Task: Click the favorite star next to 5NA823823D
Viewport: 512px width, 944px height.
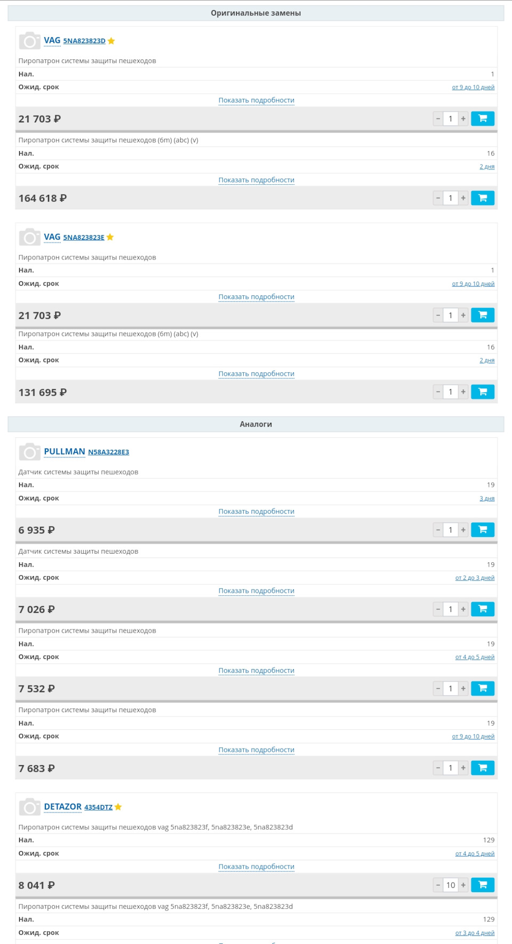Action: click(111, 41)
